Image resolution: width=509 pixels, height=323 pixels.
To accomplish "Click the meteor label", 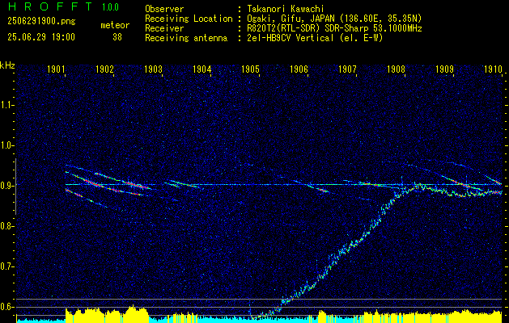I will click(x=115, y=25).
